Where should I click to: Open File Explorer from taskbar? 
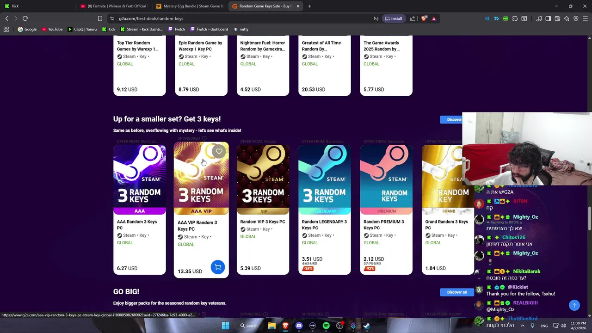272,326
